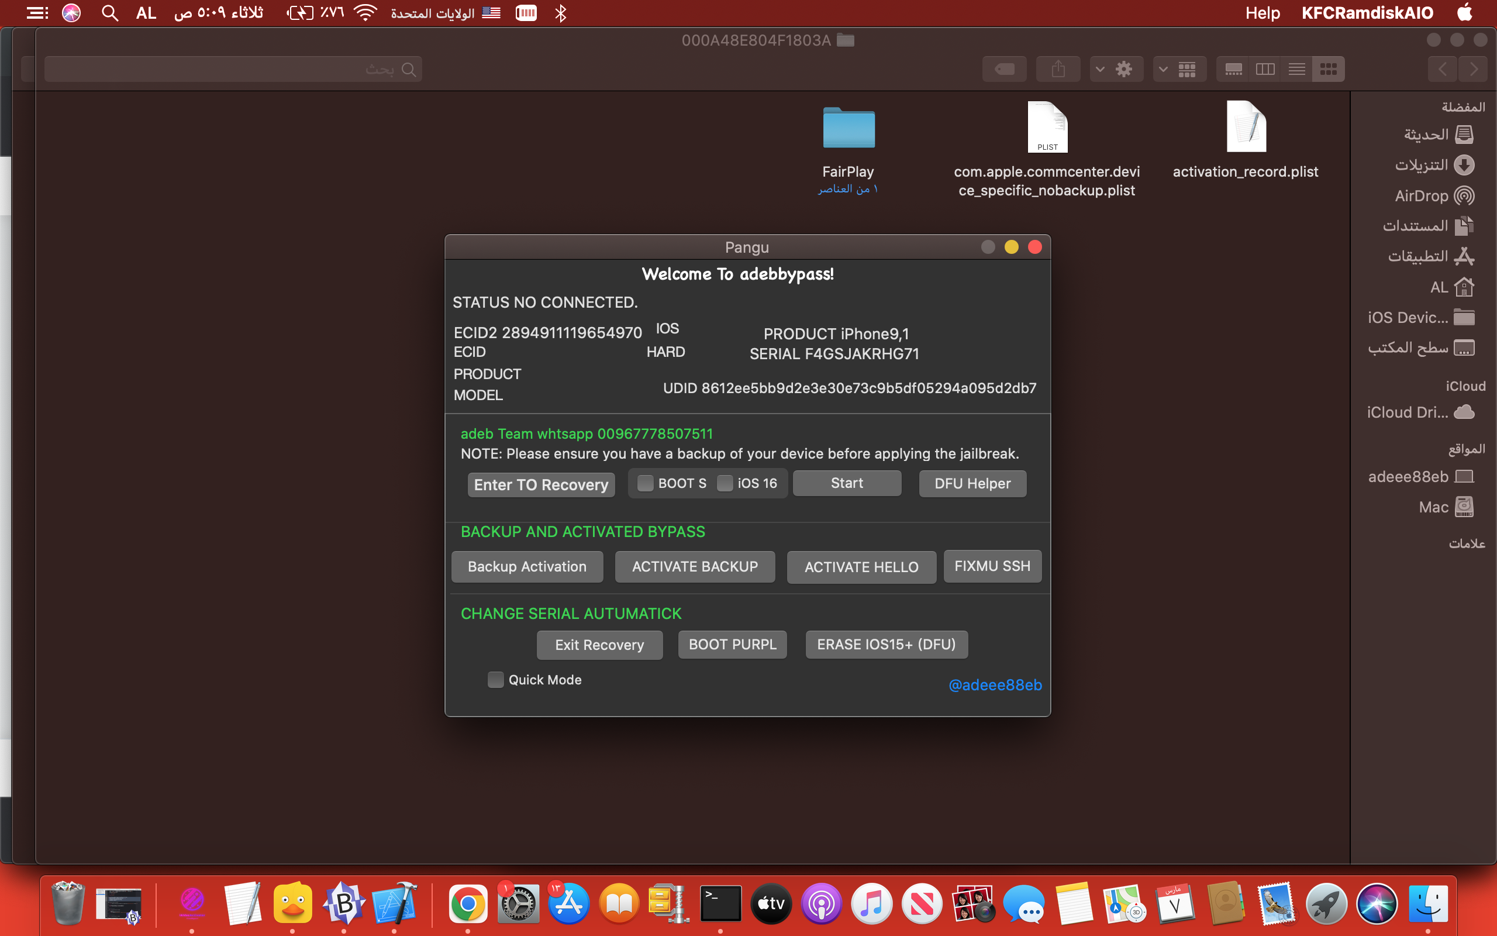Select the FairPlay folder
This screenshot has width=1497, height=936.
tap(848, 130)
